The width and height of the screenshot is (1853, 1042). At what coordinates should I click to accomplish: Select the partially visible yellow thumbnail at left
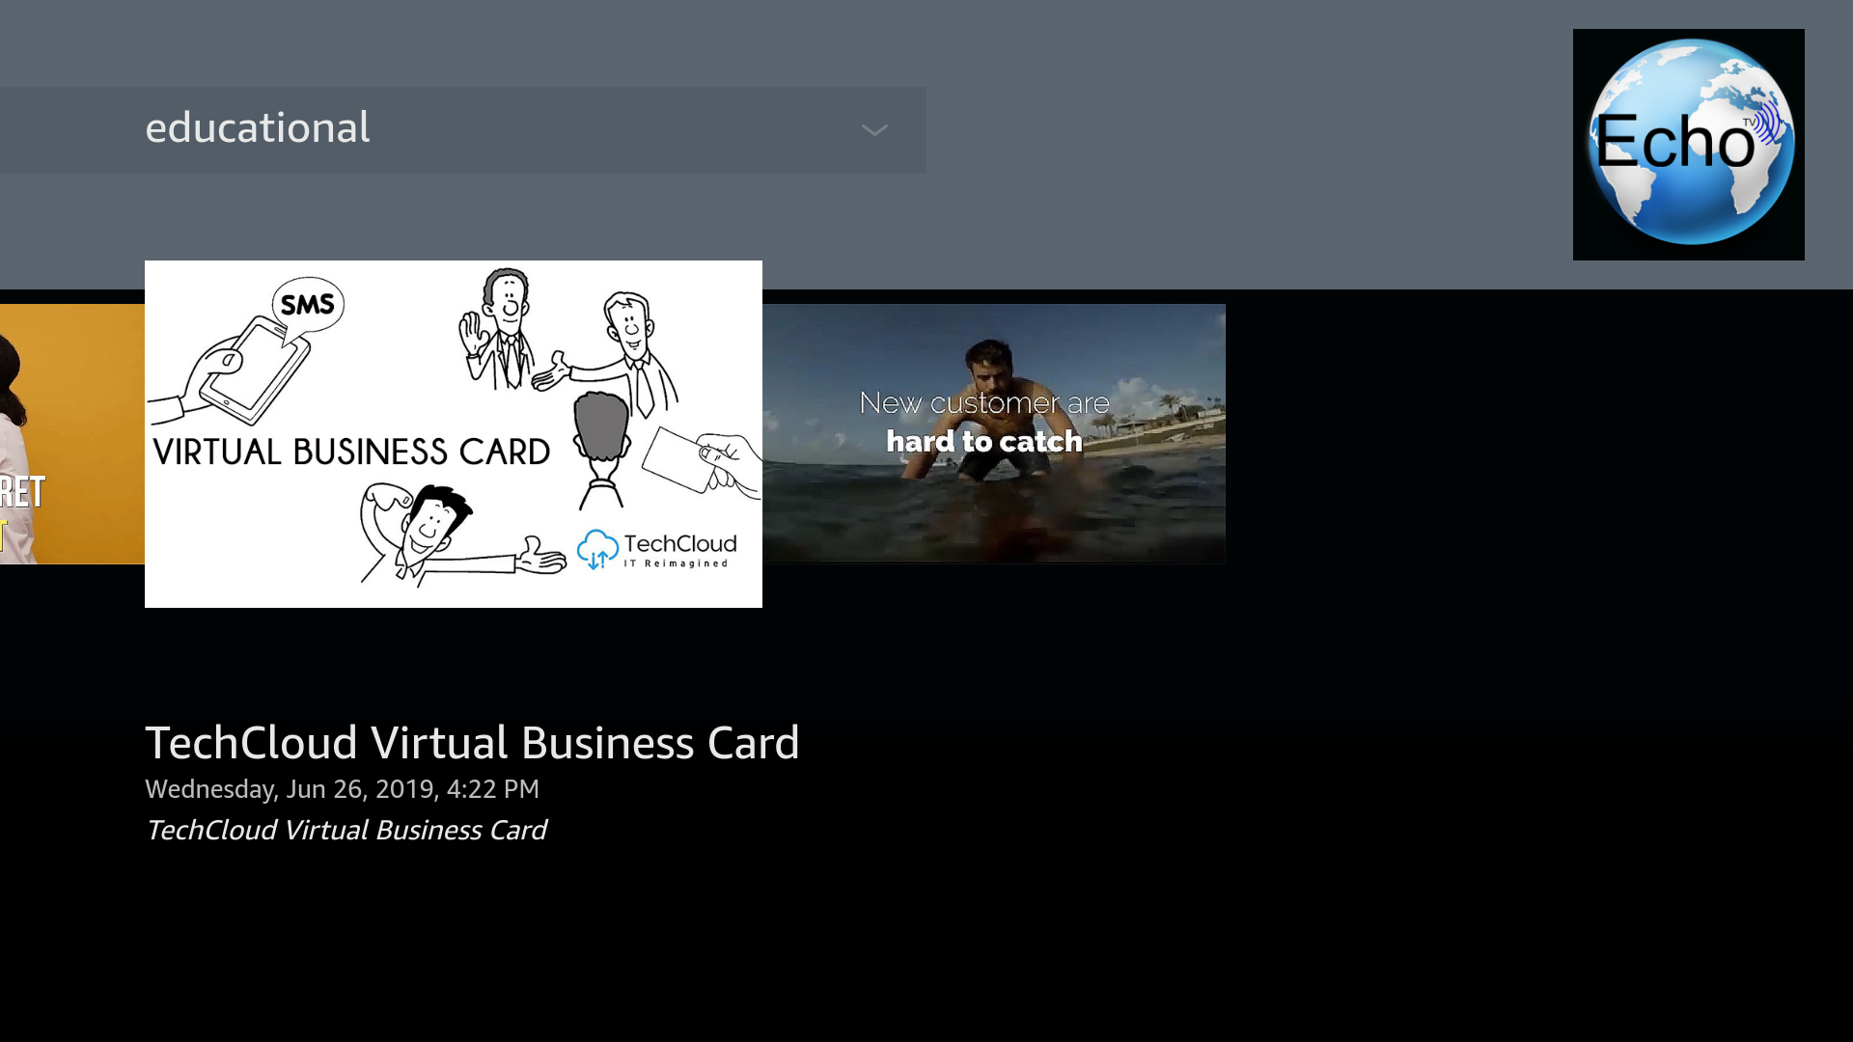pos(71,433)
